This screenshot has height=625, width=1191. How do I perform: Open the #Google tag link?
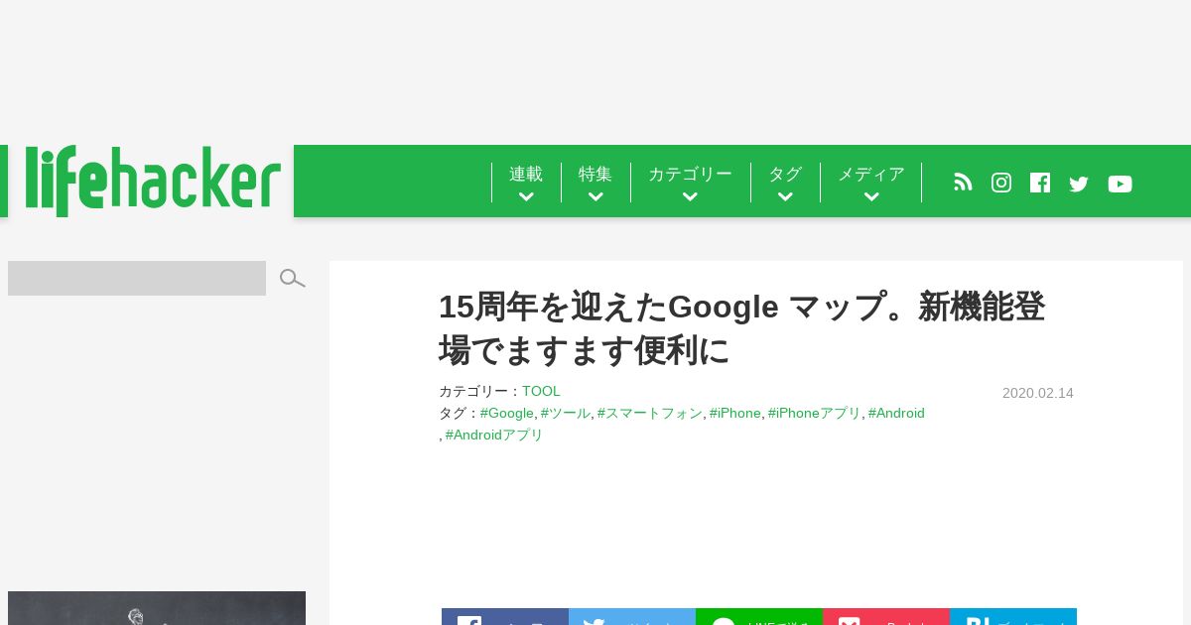click(506, 413)
